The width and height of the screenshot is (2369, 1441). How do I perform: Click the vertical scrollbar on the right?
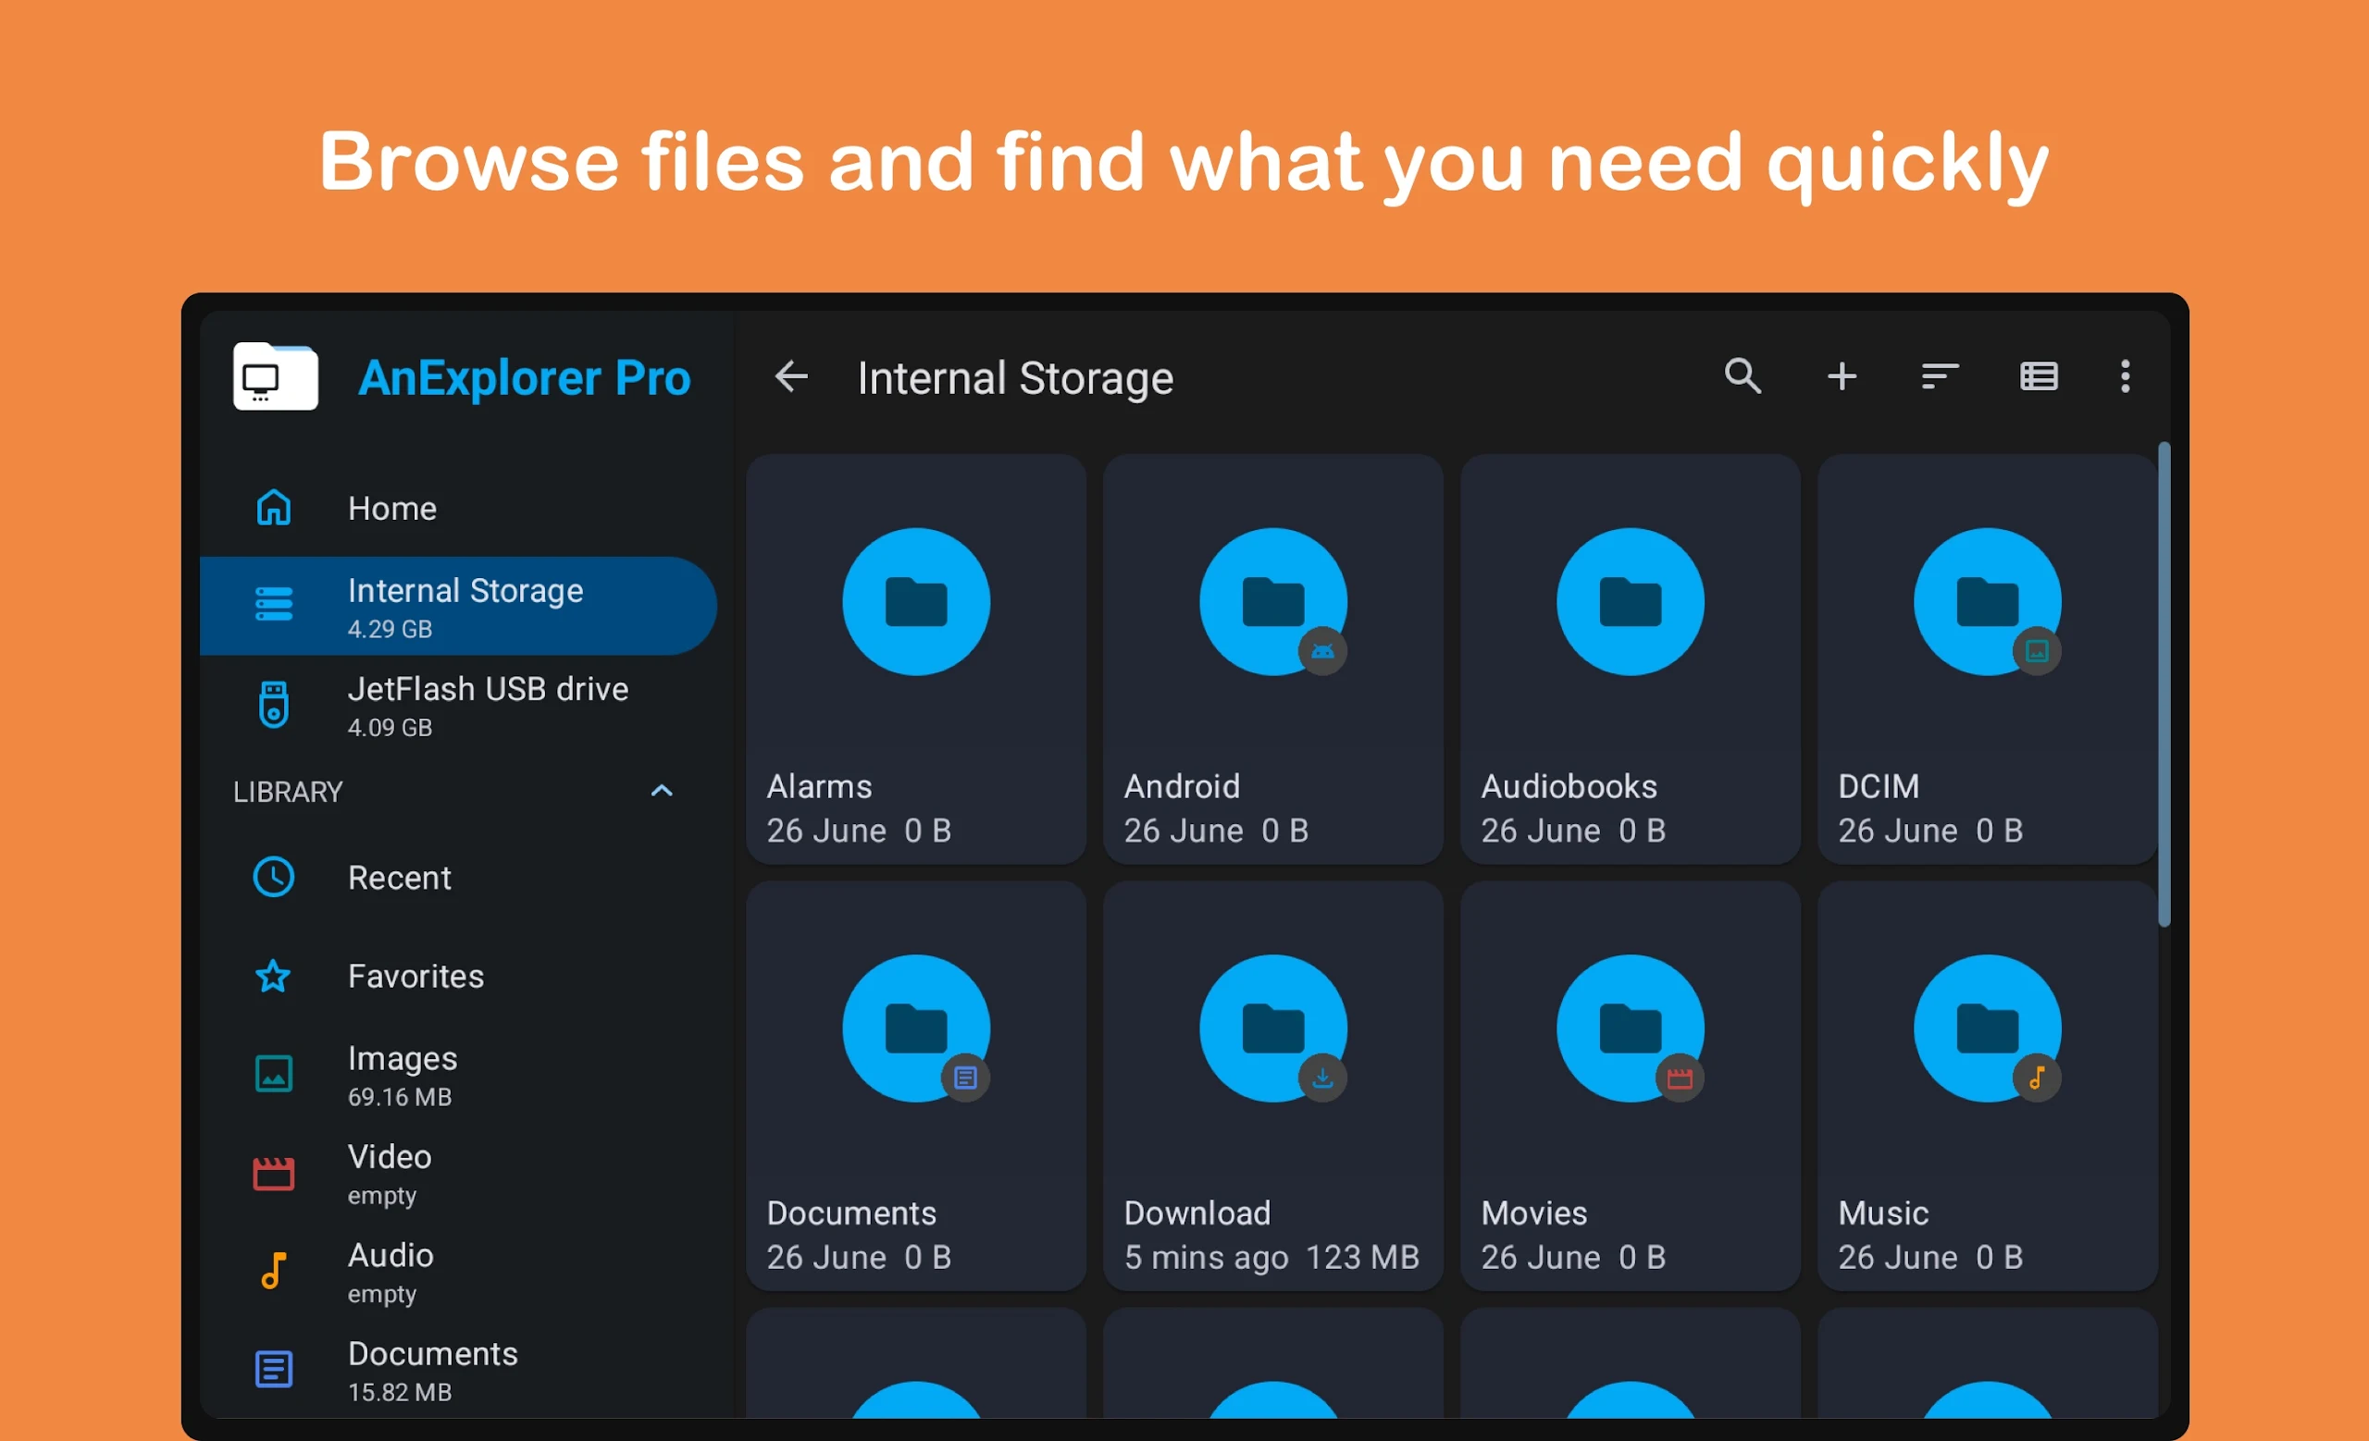2164,684
